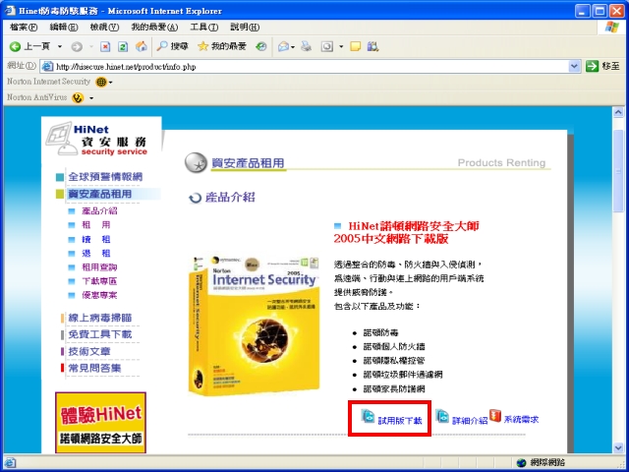Click the Print toolbar icon
Screen dimensions: 629x472
tap(307, 46)
